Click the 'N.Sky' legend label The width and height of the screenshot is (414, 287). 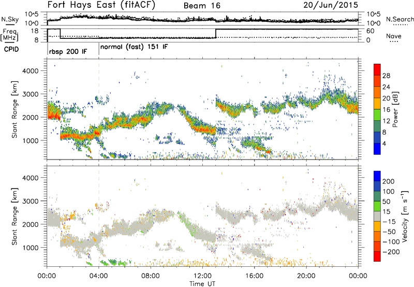(10, 19)
